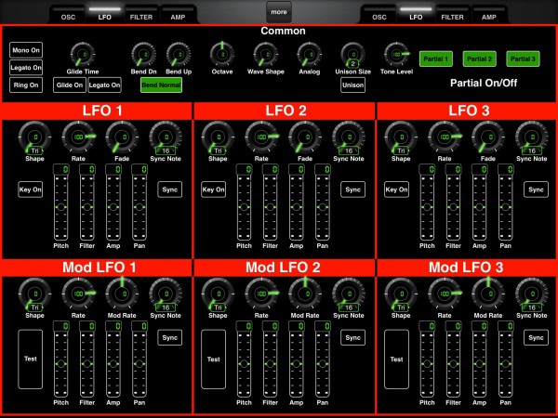Click the value box above Mod LFO 2 Pitch slider
Screen dimensions: 558x418
[x=244, y=326]
